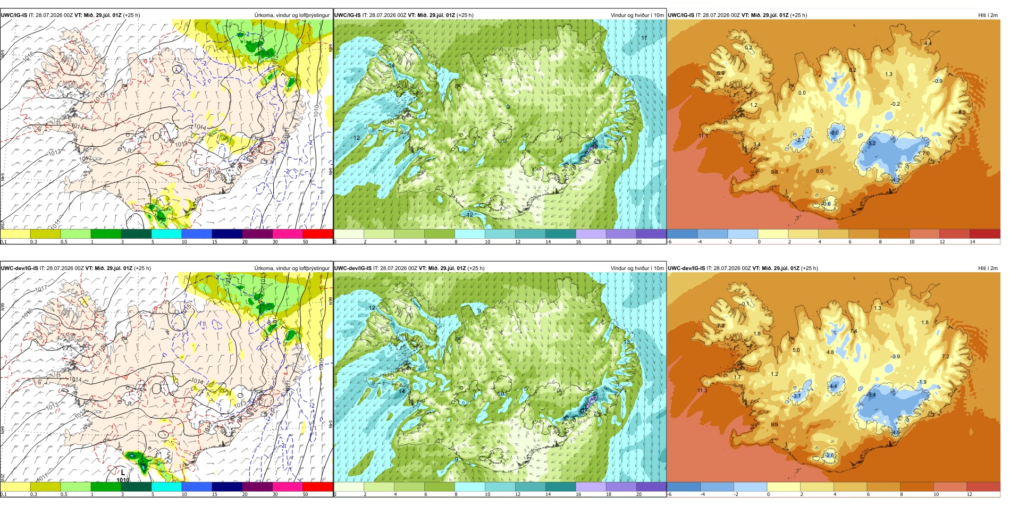Screen dimensions: 1010x505
Task: Open the UWC-dev Vindur og hviður map
Action: (x=500, y=377)
